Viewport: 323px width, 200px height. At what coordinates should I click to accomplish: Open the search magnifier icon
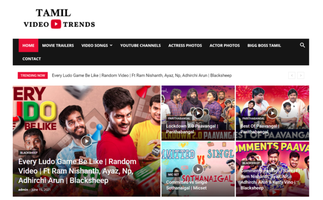click(302, 45)
